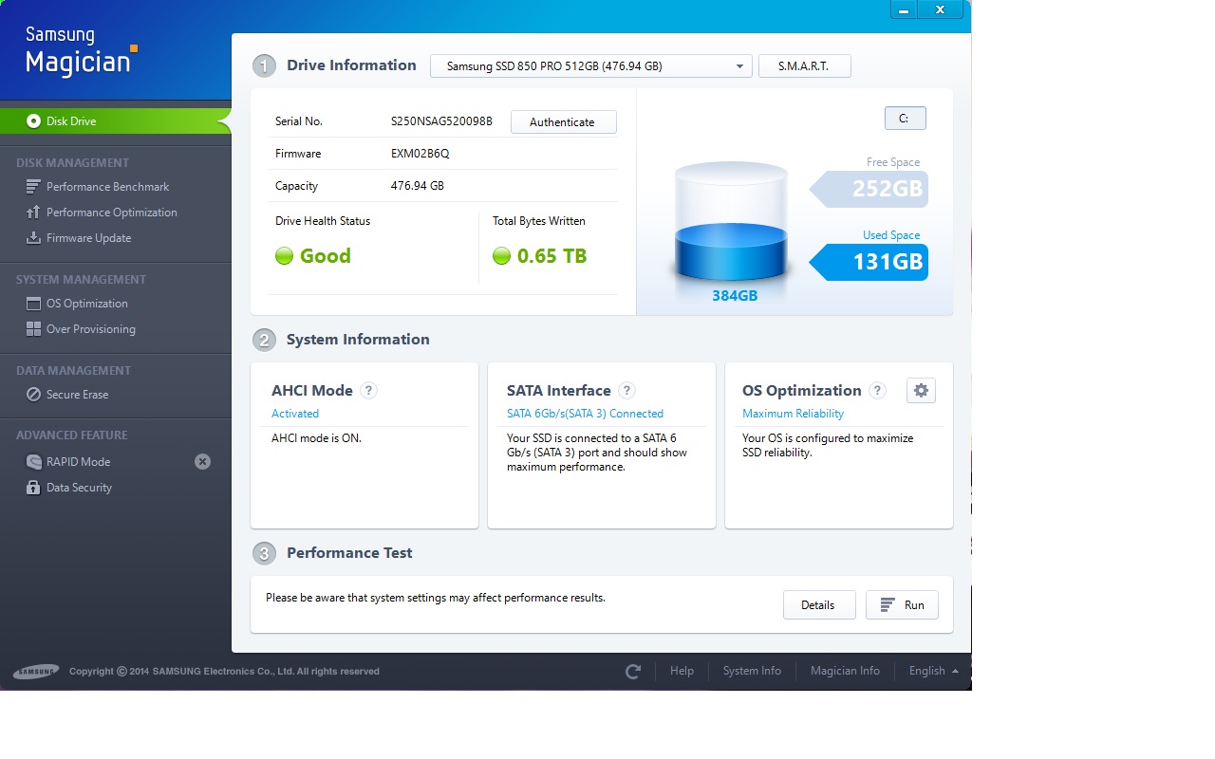Screen dimensions: 1215x759
Task: Select the C: drive volume button
Action: pos(905,119)
